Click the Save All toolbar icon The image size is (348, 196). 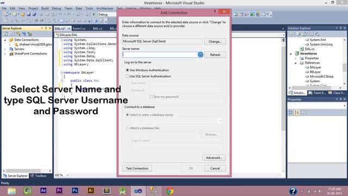click(34, 15)
